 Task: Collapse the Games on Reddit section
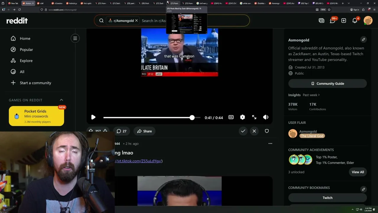click(x=61, y=100)
